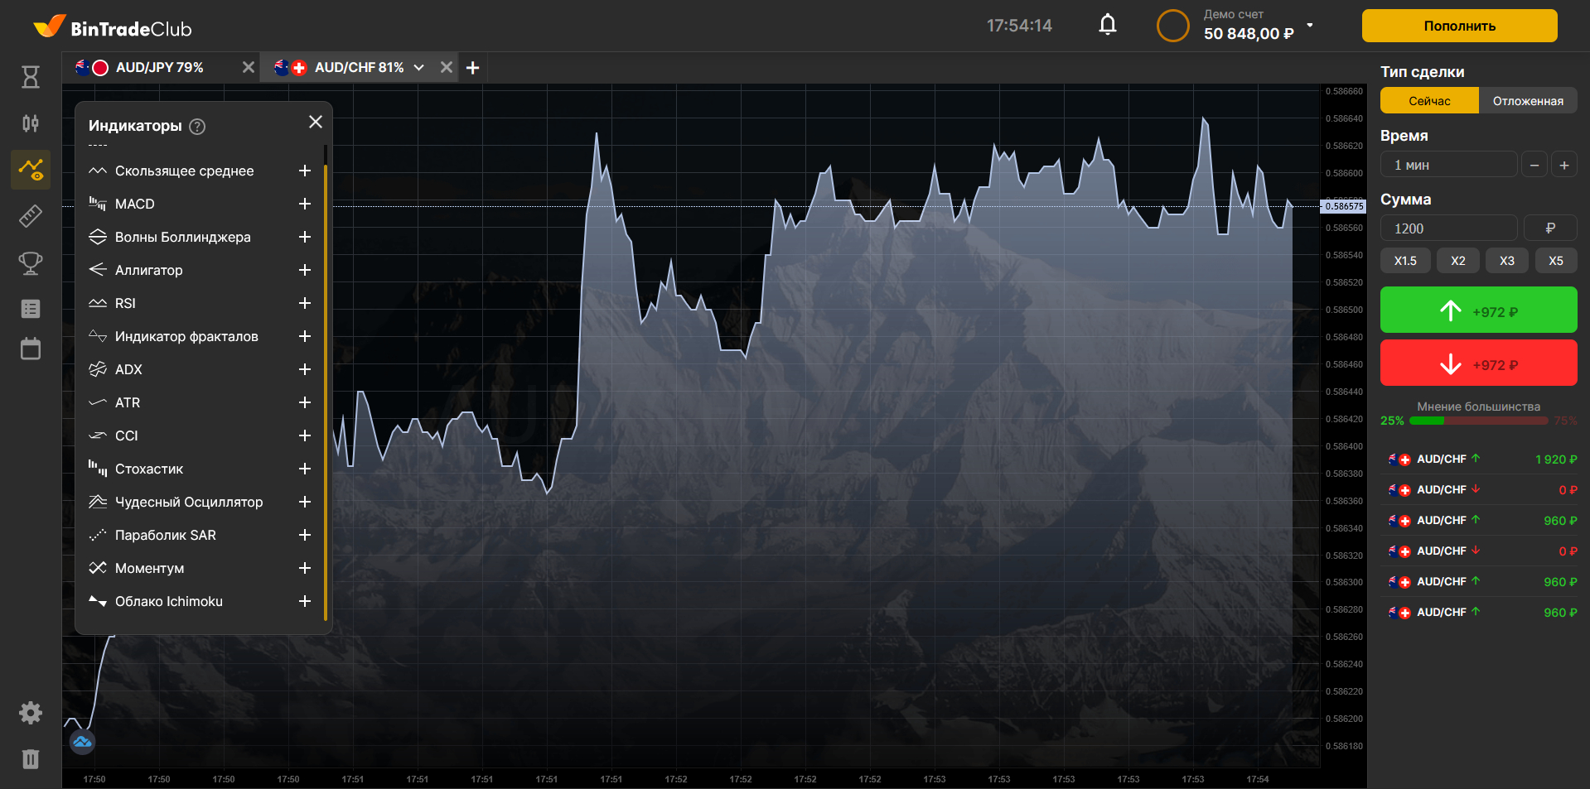Open the settings gear icon
This screenshot has height=789, width=1590.
(x=31, y=713)
